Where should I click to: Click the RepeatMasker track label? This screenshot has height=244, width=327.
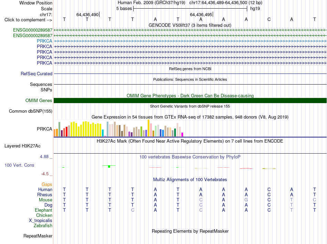(38, 236)
